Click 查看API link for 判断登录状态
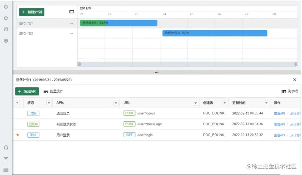 [x=279, y=124]
